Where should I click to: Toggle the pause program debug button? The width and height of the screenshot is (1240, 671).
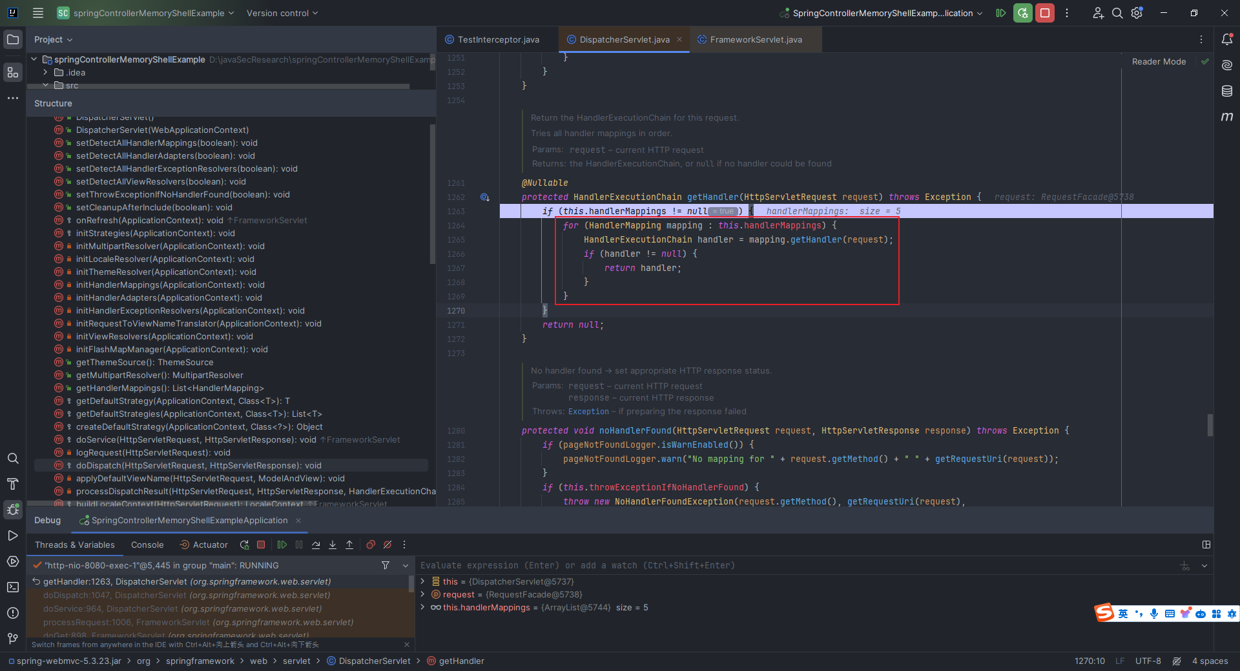[299, 545]
